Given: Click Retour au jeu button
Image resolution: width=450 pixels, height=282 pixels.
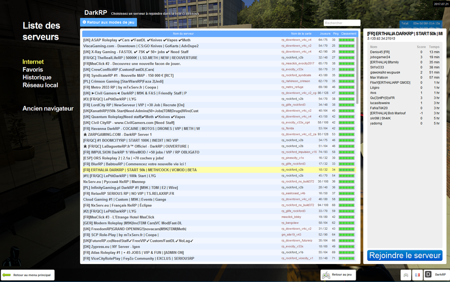Looking at the screenshot, I should [x=338, y=275].
